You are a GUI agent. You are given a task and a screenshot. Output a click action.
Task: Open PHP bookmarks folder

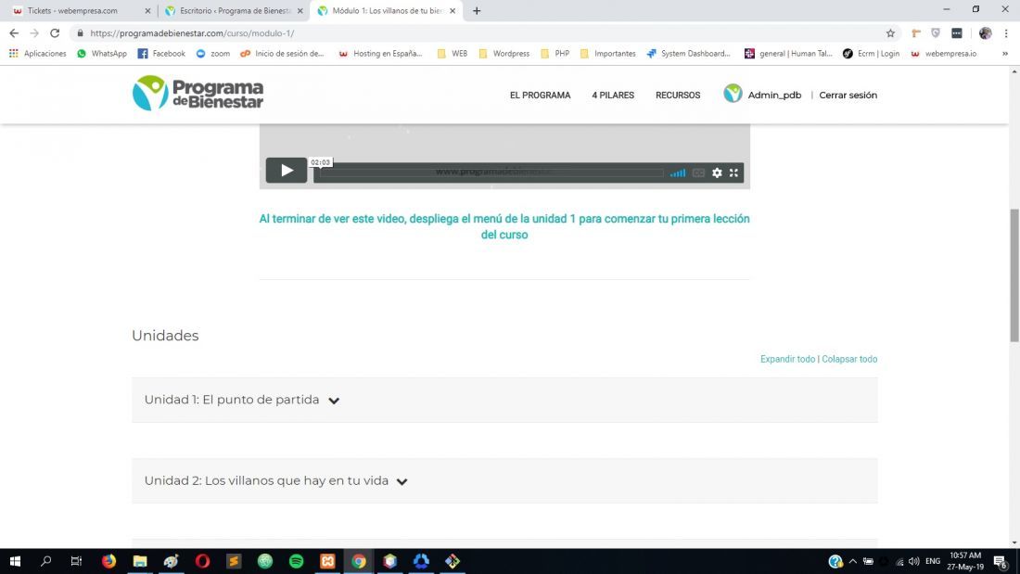555,54
